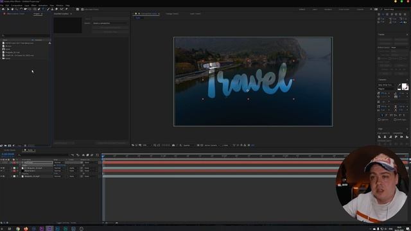Toggle visibility eye of bottom Mosquito_02.mp4 layer

point(1,176)
